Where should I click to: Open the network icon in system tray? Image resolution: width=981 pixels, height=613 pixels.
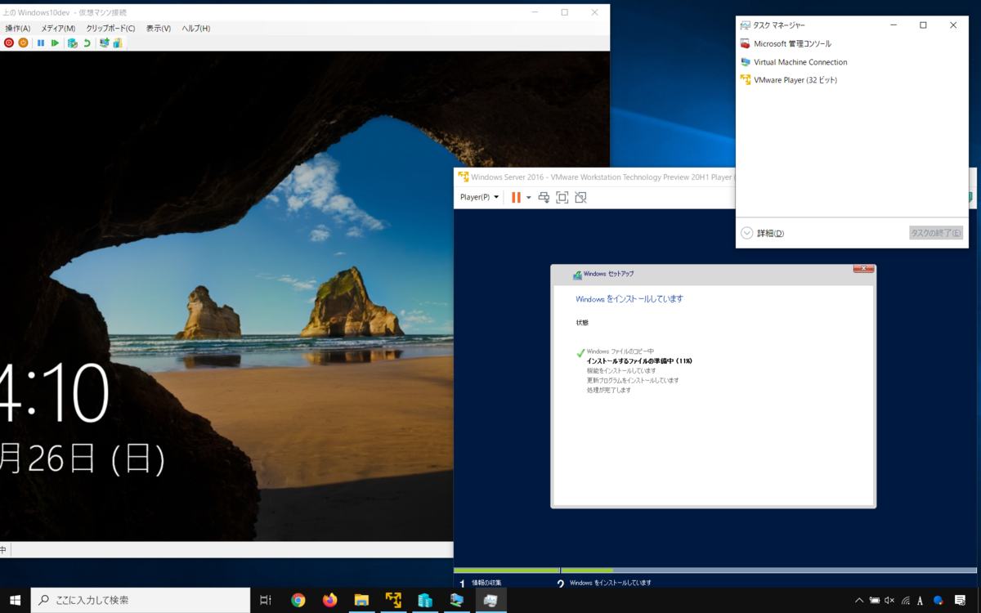pyautogui.click(x=905, y=600)
